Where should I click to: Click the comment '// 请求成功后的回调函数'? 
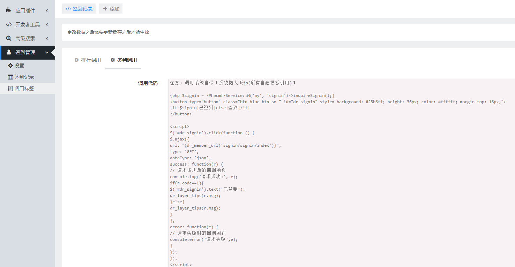(x=198, y=170)
